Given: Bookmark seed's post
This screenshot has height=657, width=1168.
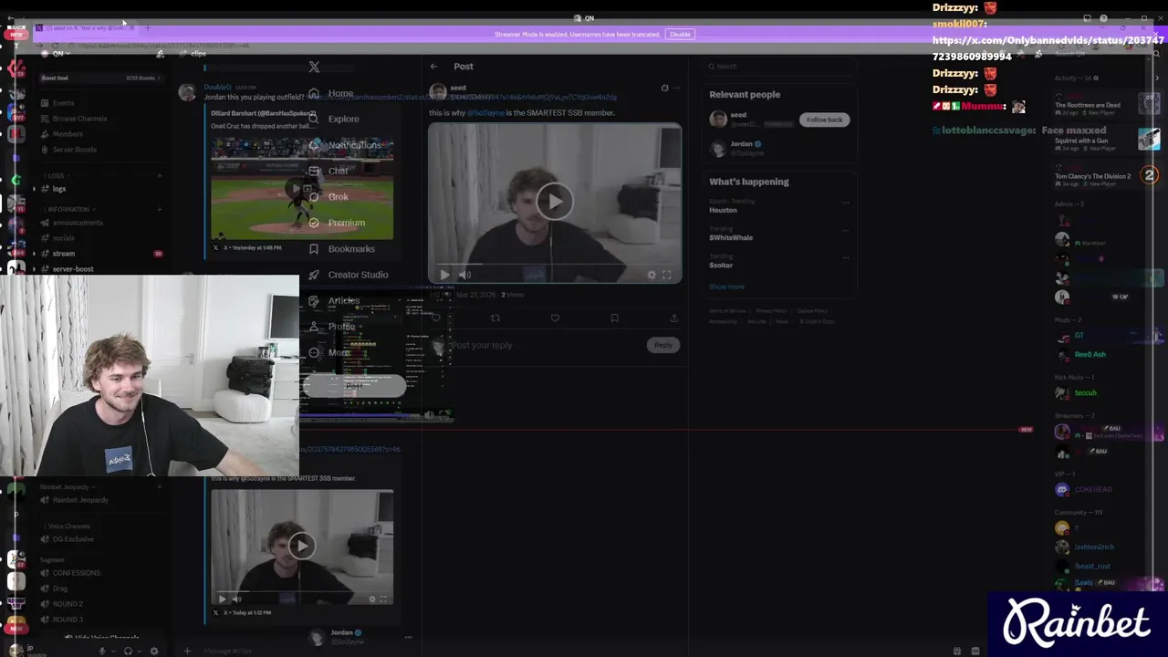Looking at the screenshot, I should click(614, 318).
